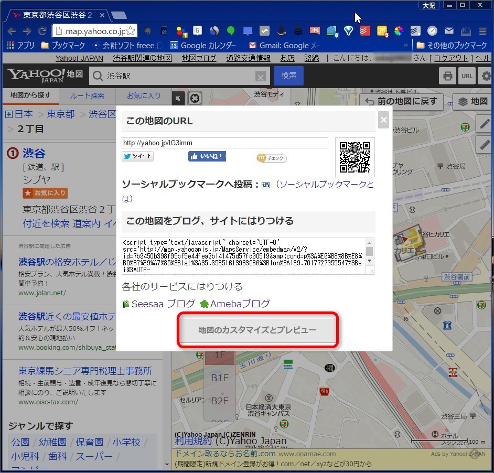The height and width of the screenshot is (473, 494).
Task: Select the yahoo.jp short URL field
Action: click(x=224, y=143)
